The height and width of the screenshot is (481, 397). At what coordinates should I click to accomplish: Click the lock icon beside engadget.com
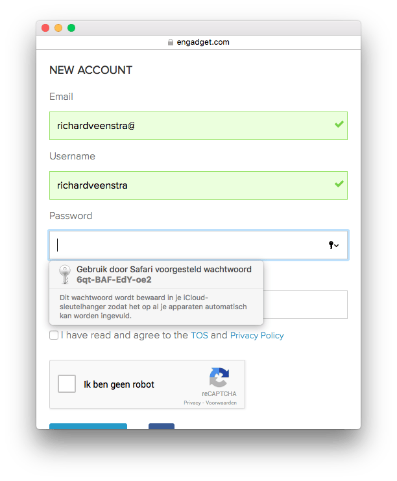[x=171, y=42]
